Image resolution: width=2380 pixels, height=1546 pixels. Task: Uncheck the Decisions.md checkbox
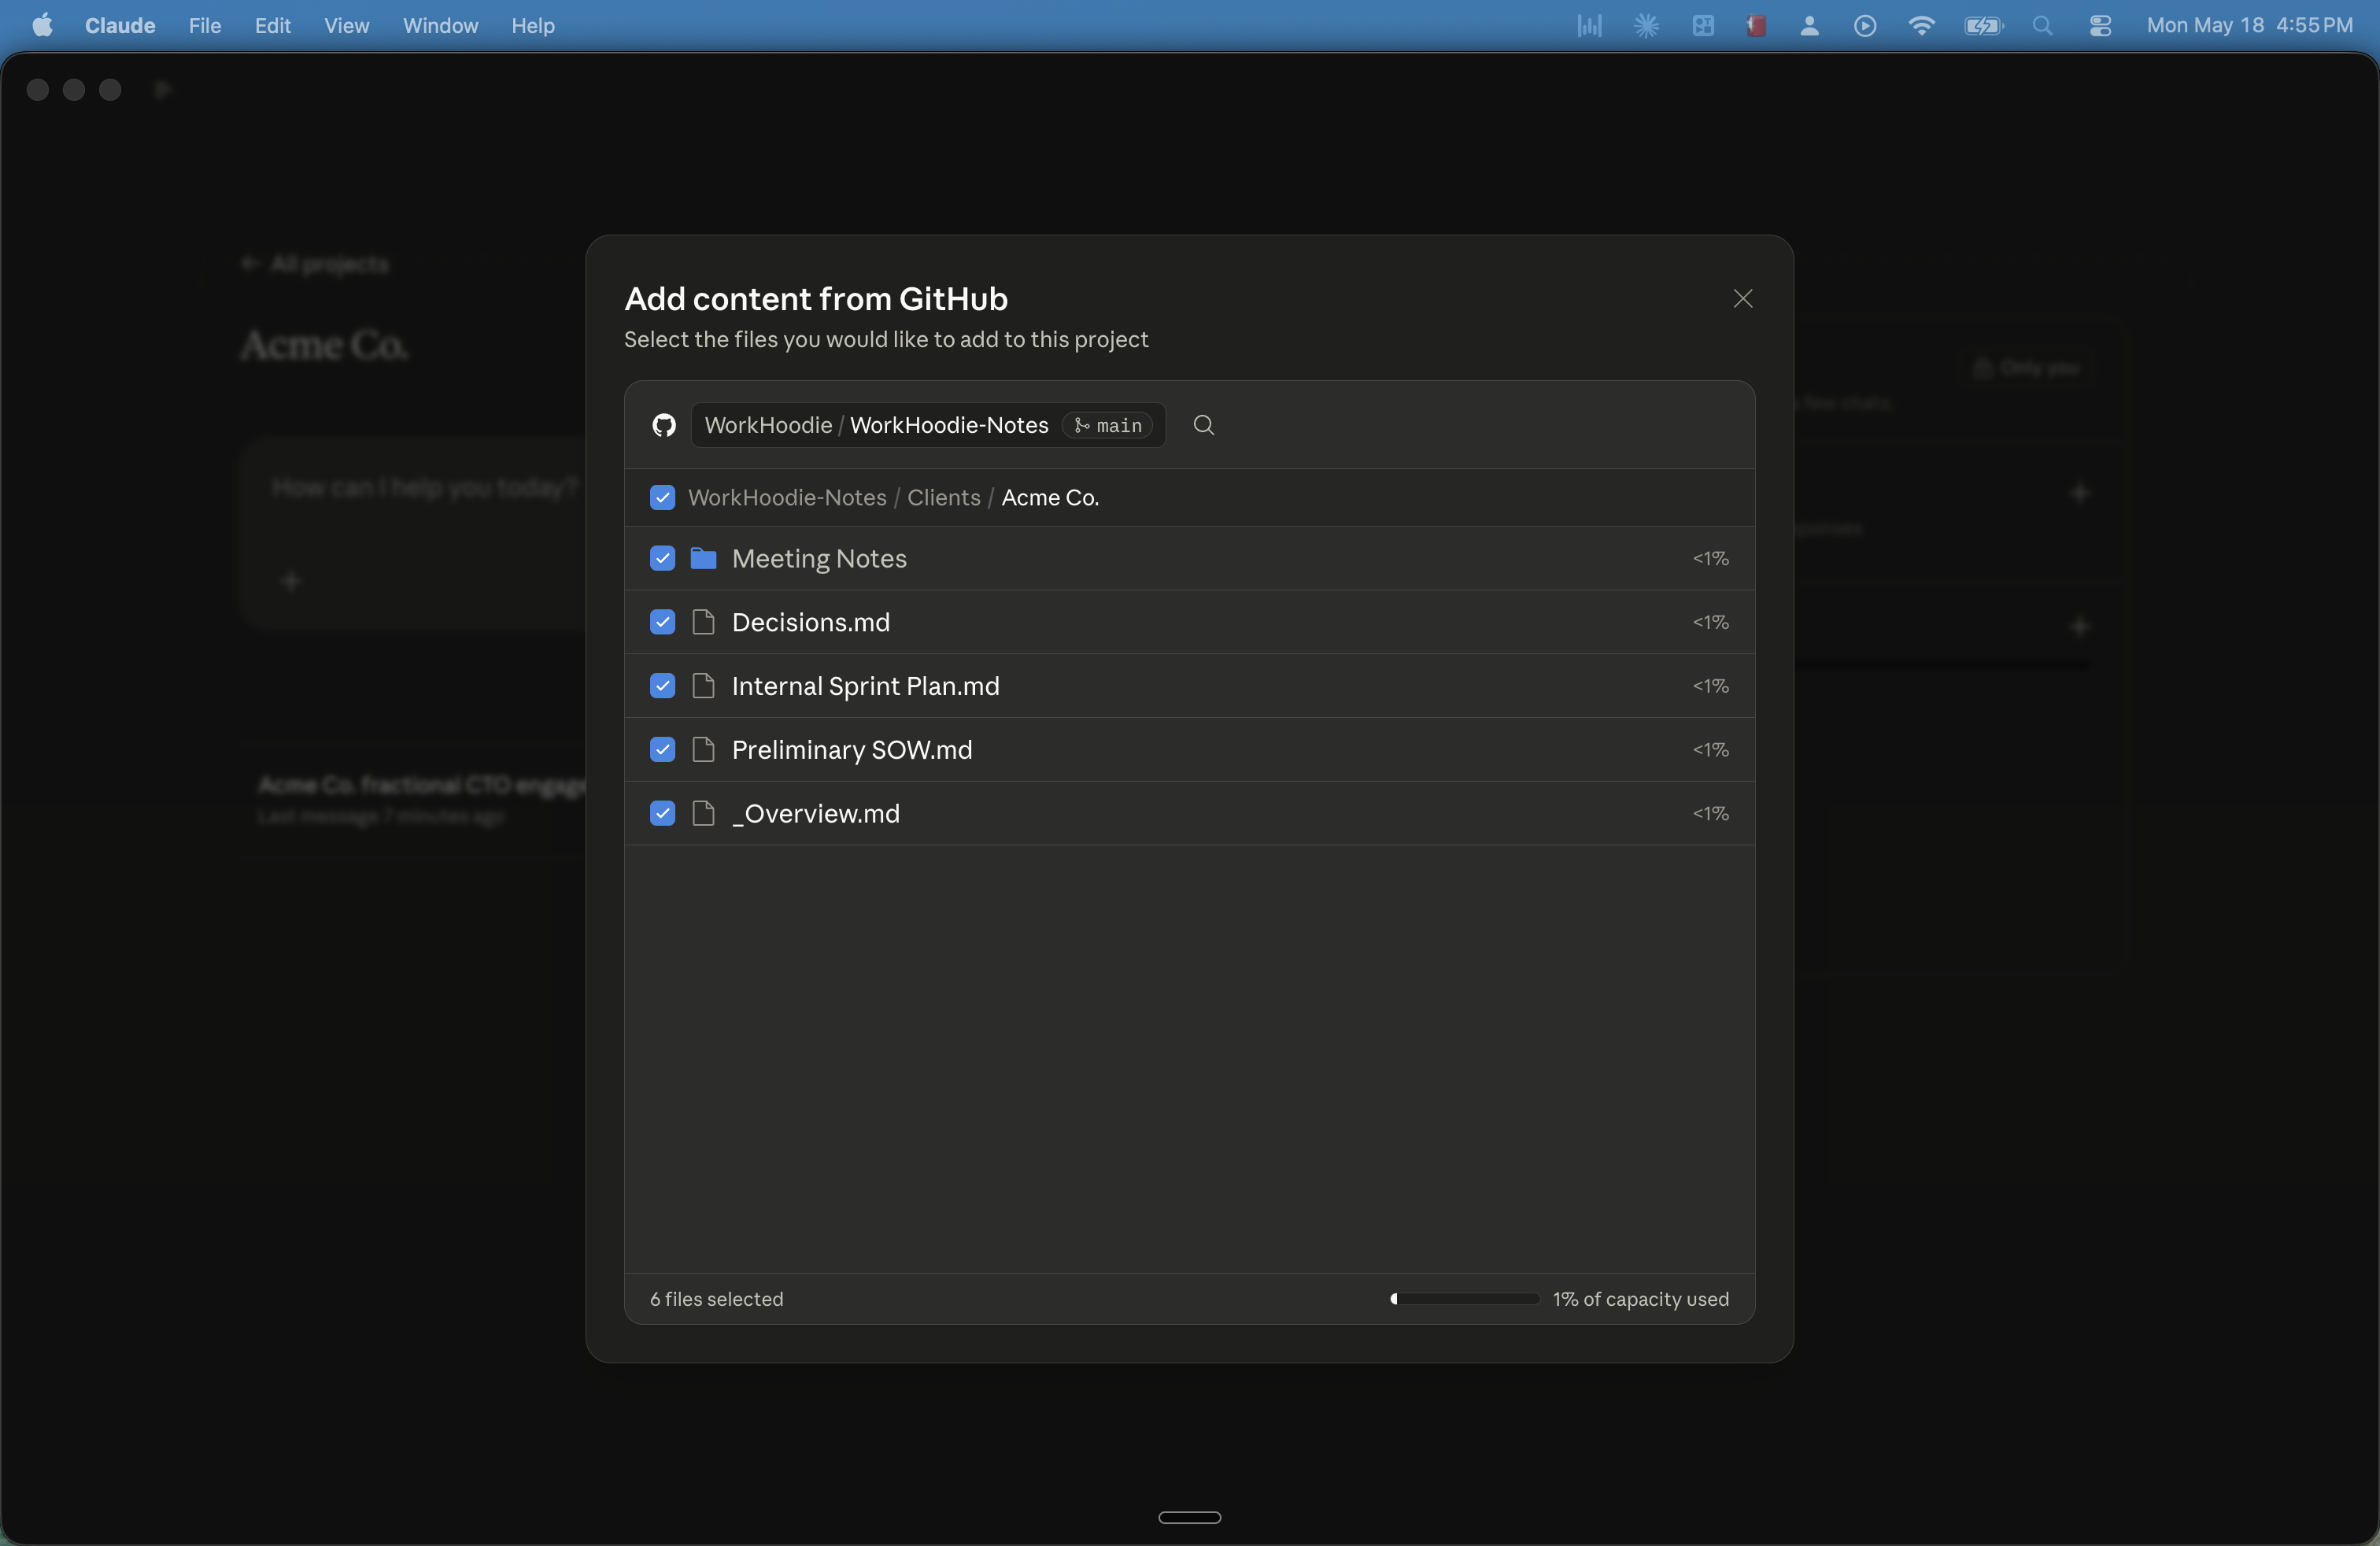click(x=662, y=622)
